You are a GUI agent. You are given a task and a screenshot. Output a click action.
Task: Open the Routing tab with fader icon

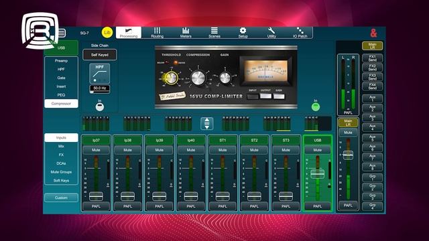pos(157,33)
